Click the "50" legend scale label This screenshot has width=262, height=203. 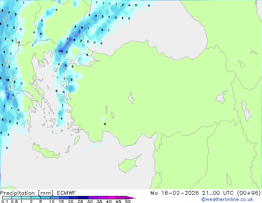[128, 201]
